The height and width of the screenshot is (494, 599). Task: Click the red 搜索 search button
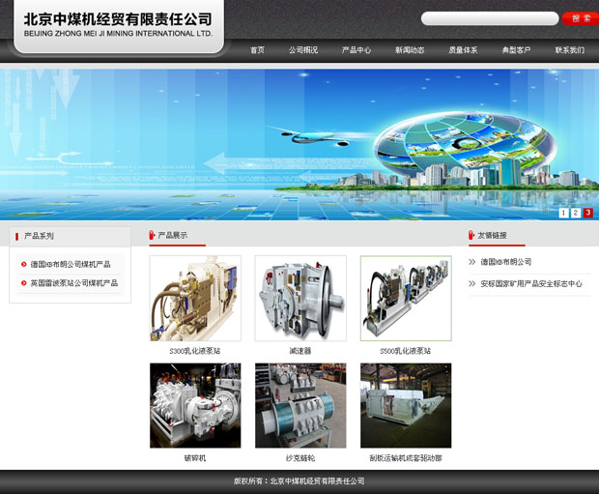(x=580, y=18)
